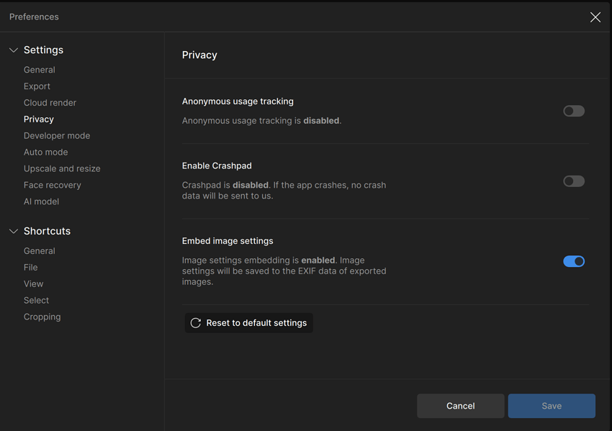Enable Anonymous usage tracking
This screenshot has height=431, width=612.
pos(574,111)
